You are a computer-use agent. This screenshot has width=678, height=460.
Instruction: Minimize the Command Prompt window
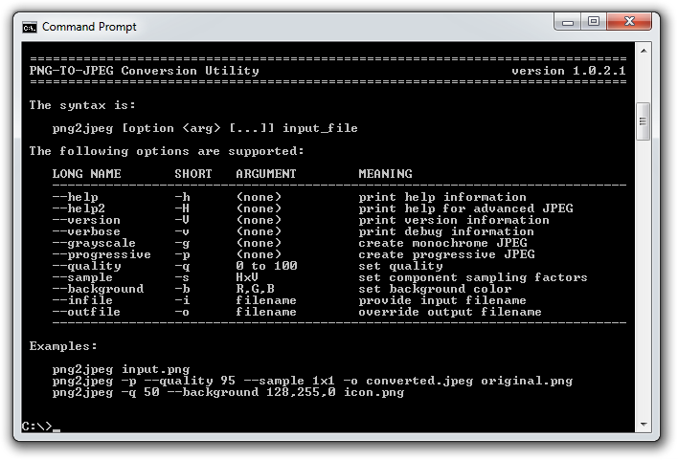point(567,22)
